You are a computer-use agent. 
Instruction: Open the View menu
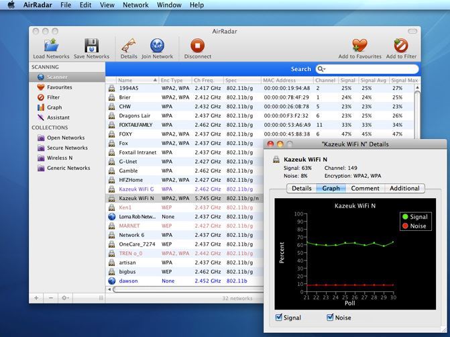[107, 5]
